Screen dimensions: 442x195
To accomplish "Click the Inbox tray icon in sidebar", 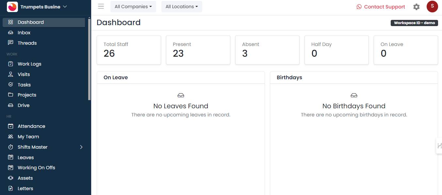I will [11, 33].
